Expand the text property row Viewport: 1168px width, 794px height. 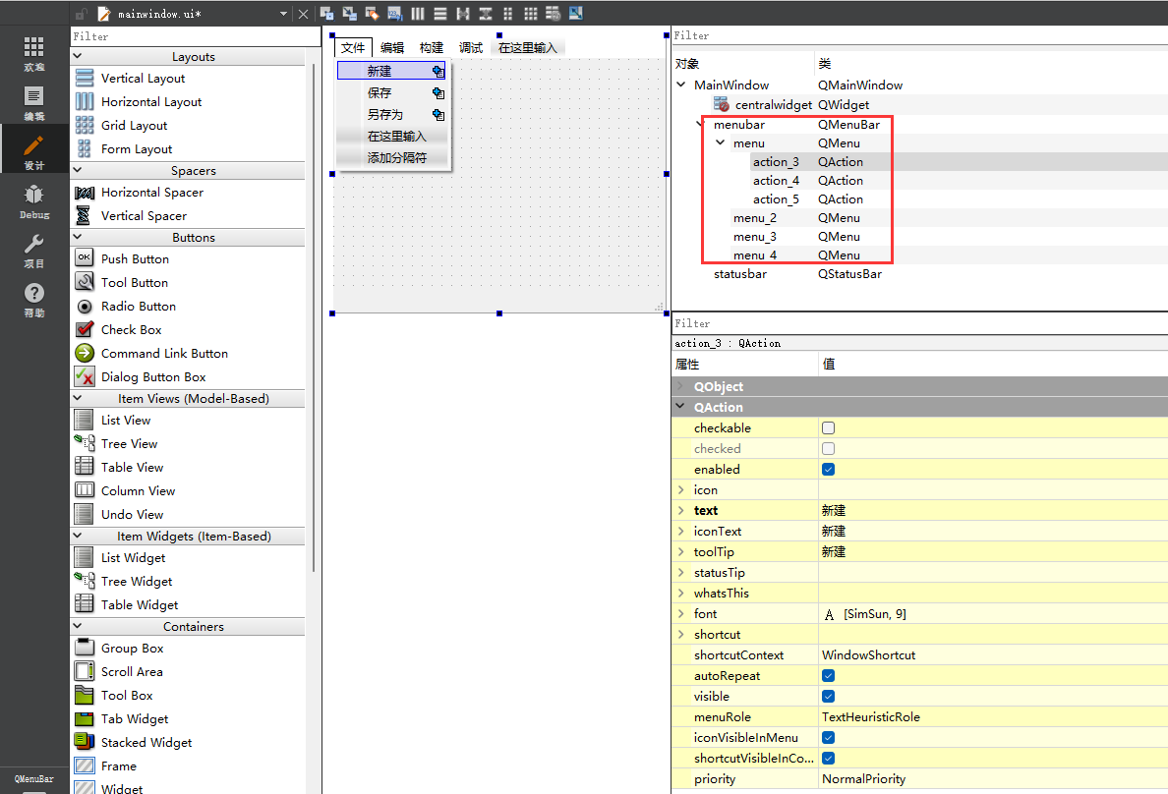680,510
